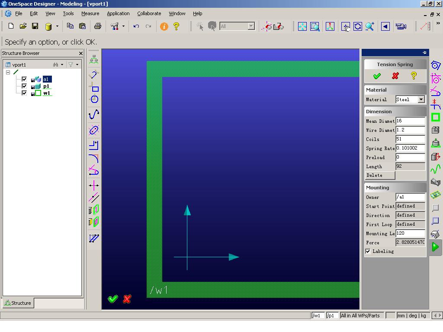Select the circle geometry tool
The image size is (443, 332).
coord(94,99)
